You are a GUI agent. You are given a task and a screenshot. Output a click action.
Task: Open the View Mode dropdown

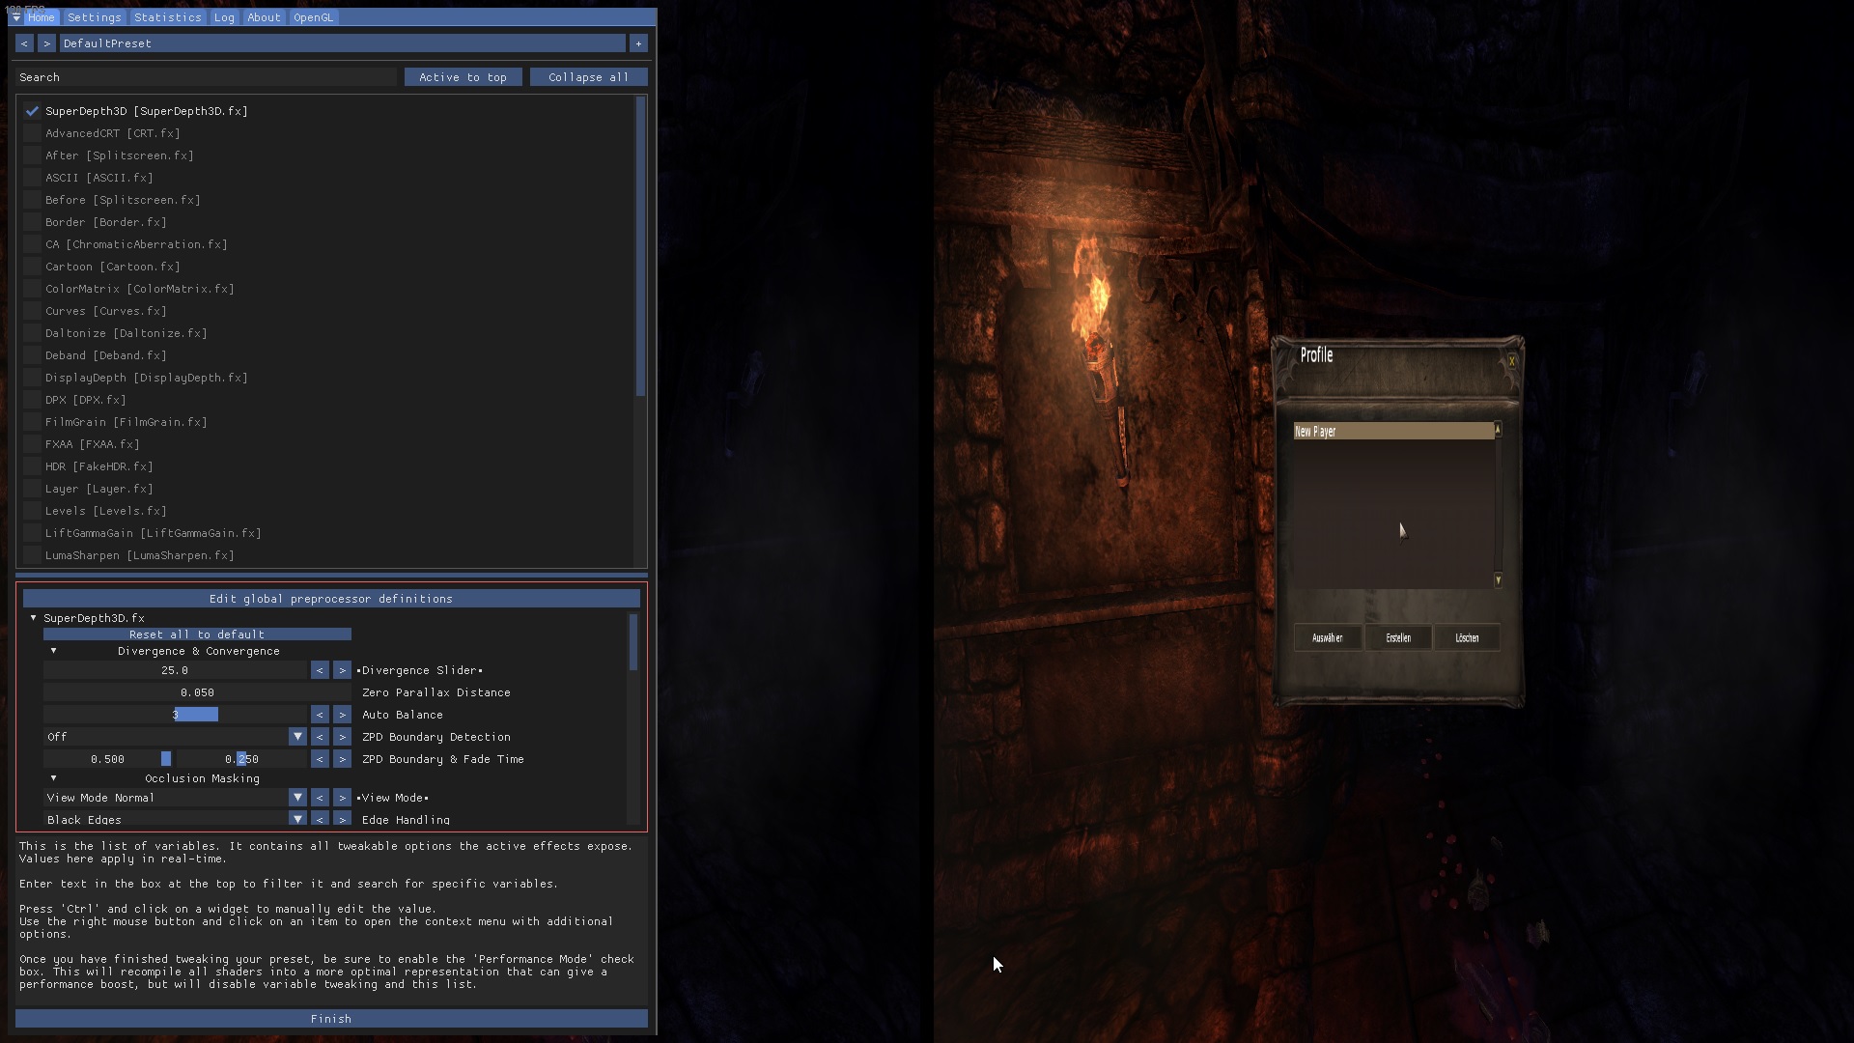click(296, 798)
